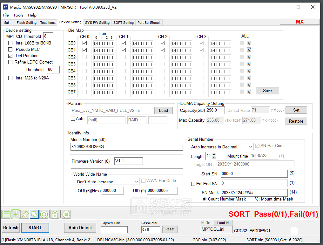Open World Wide Name increase dropdown
Viewport: 323px width, 245px height.
108,182
